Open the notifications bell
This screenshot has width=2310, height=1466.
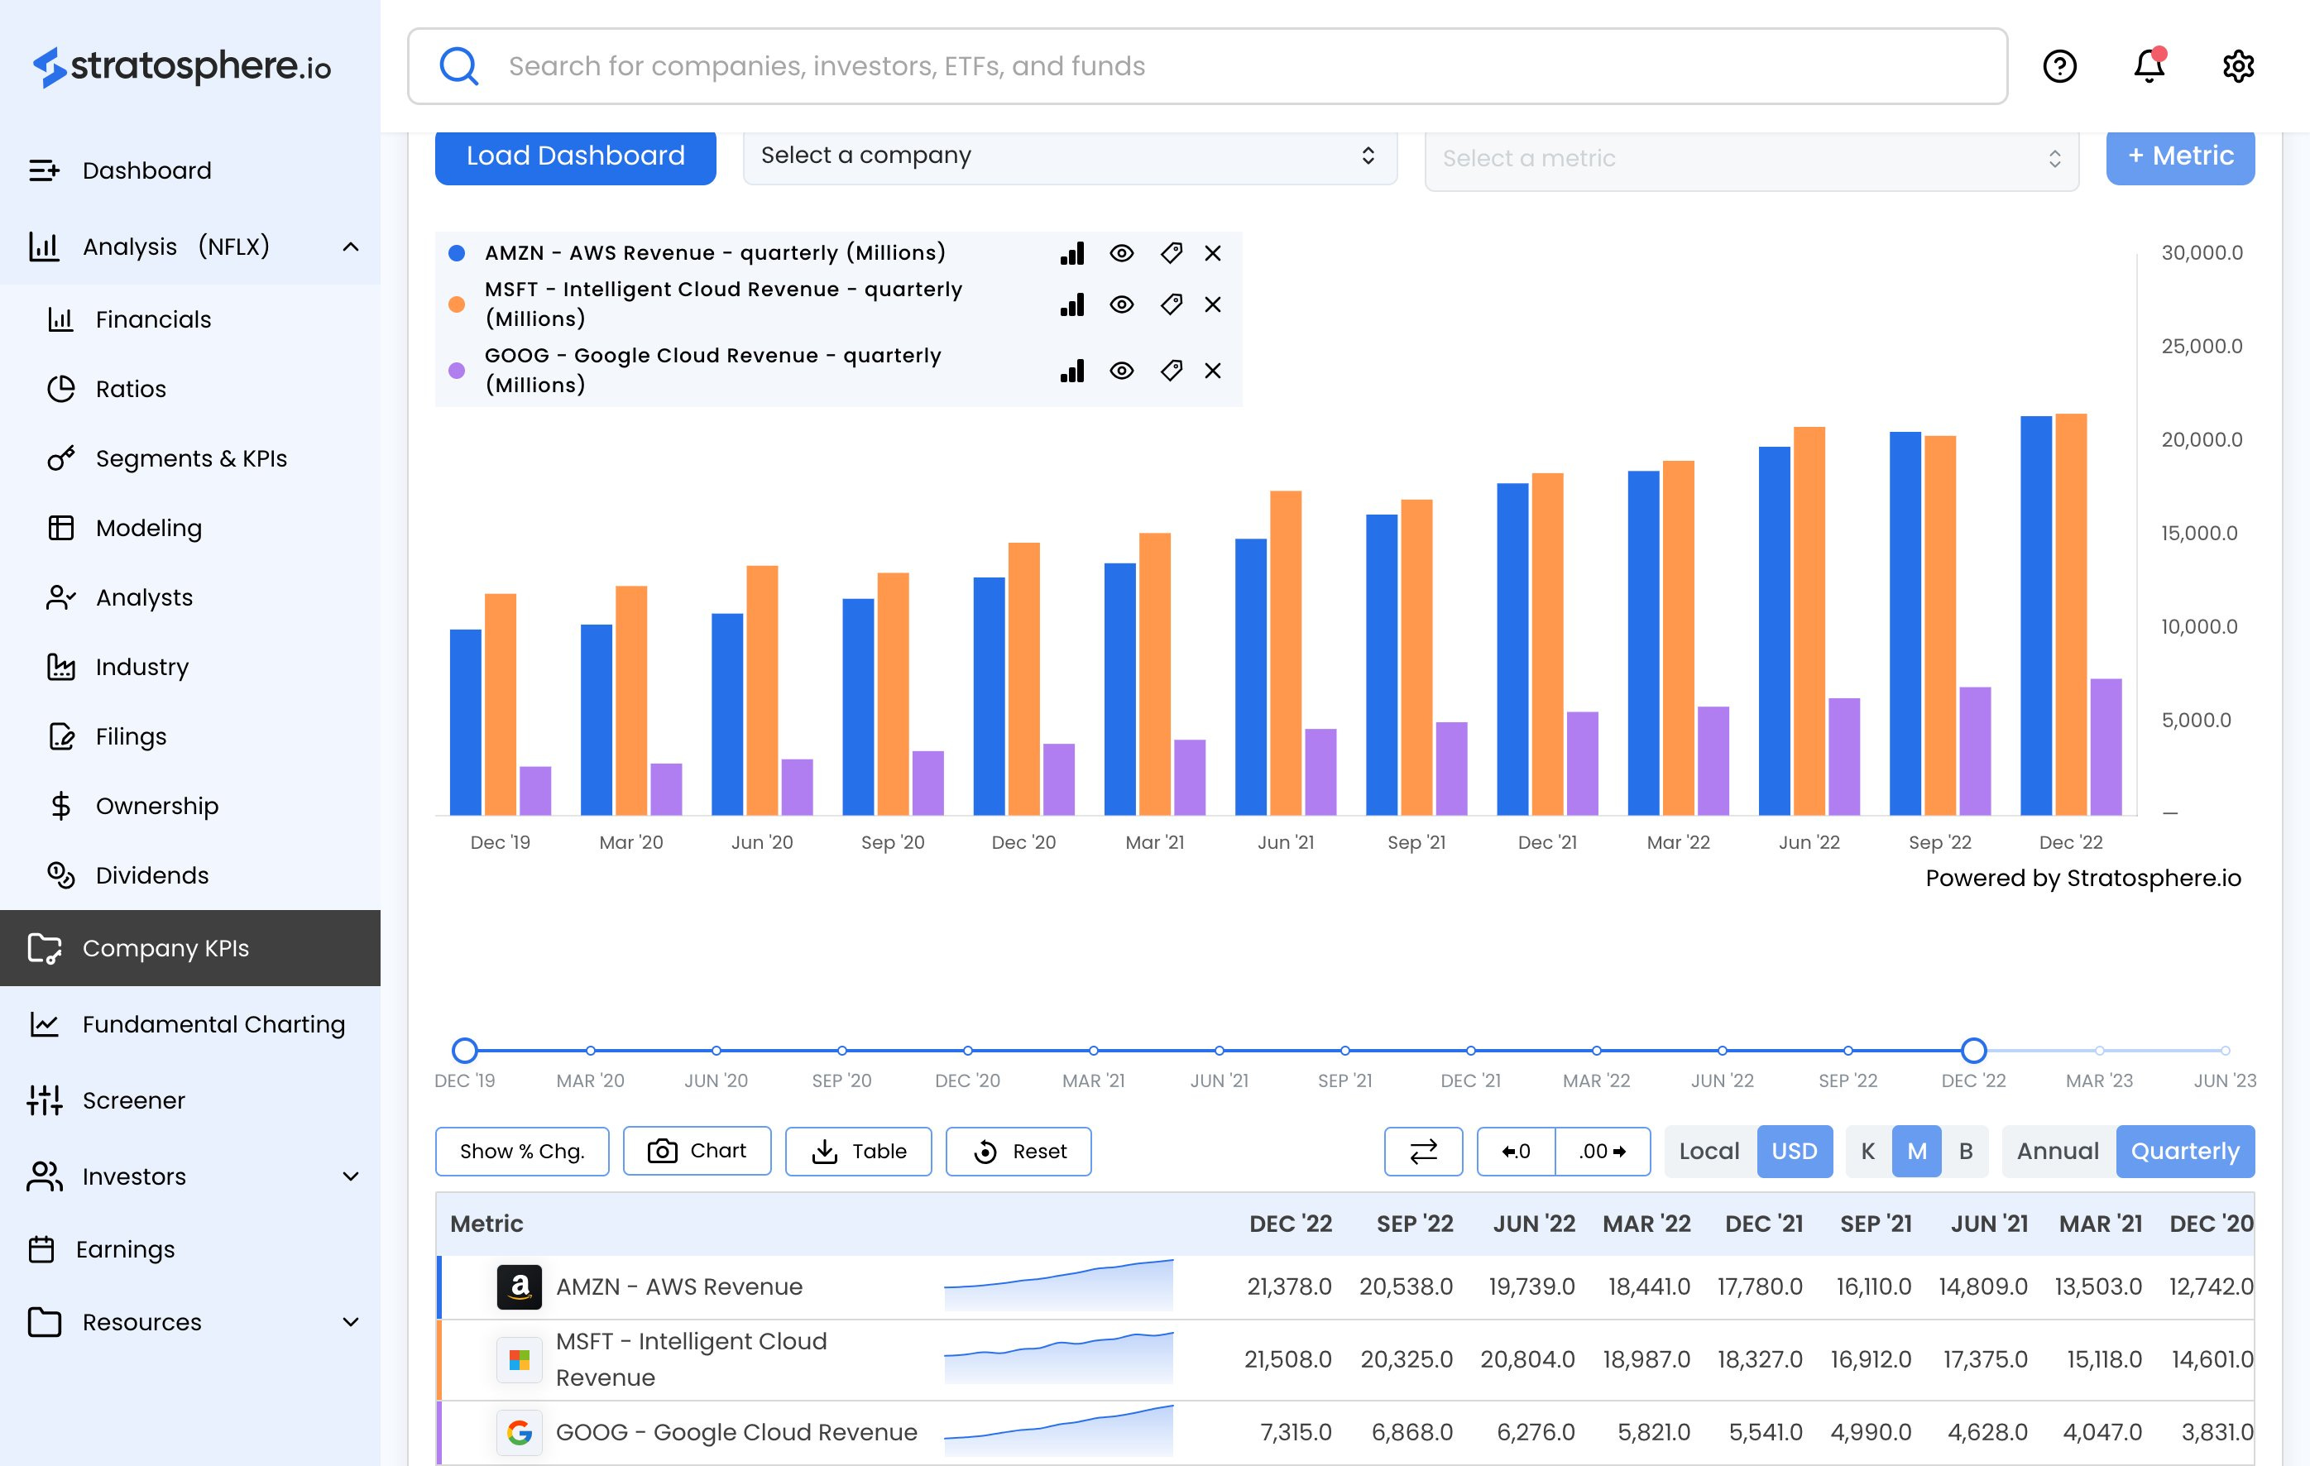[2149, 66]
